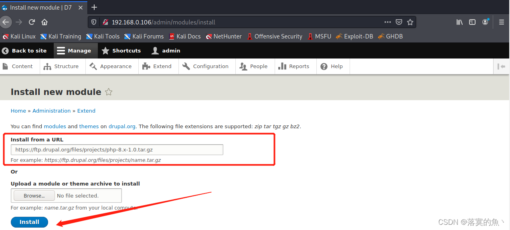Open the Firefox account icon
Viewport: 510px width, 230px height.
pyautogui.click(x=486, y=22)
